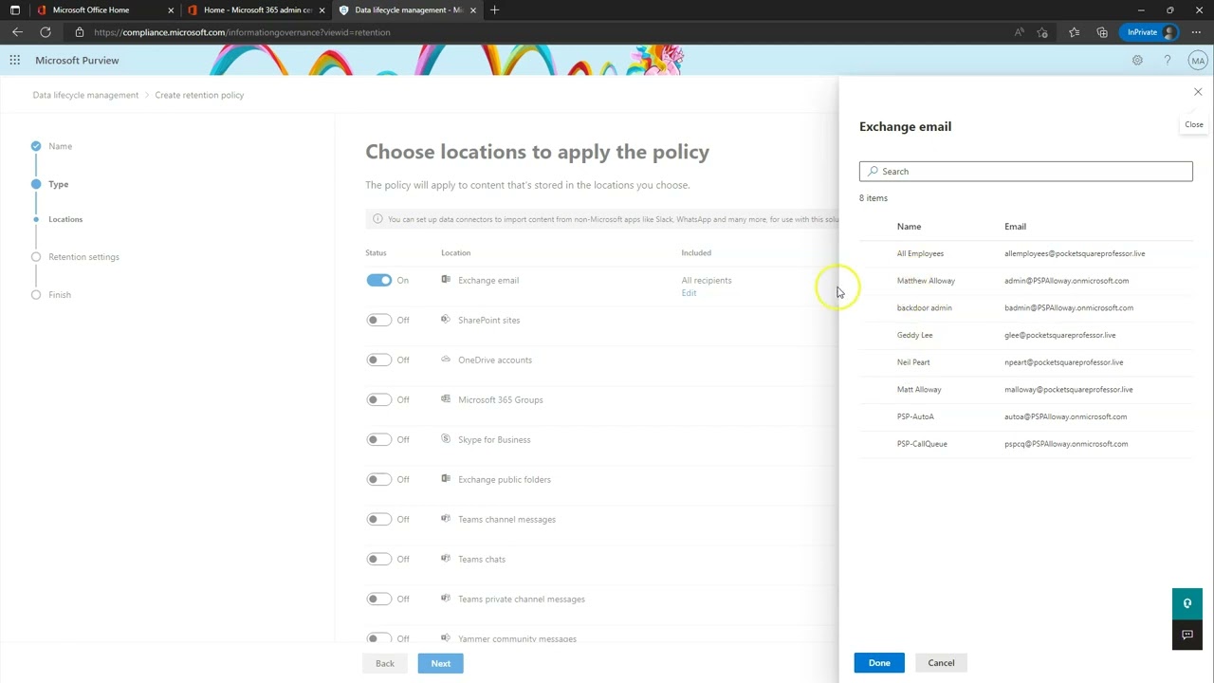Open browser collections icon
The width and height of the screenshot is (1214, 683).
click(x=1102, y=32)
